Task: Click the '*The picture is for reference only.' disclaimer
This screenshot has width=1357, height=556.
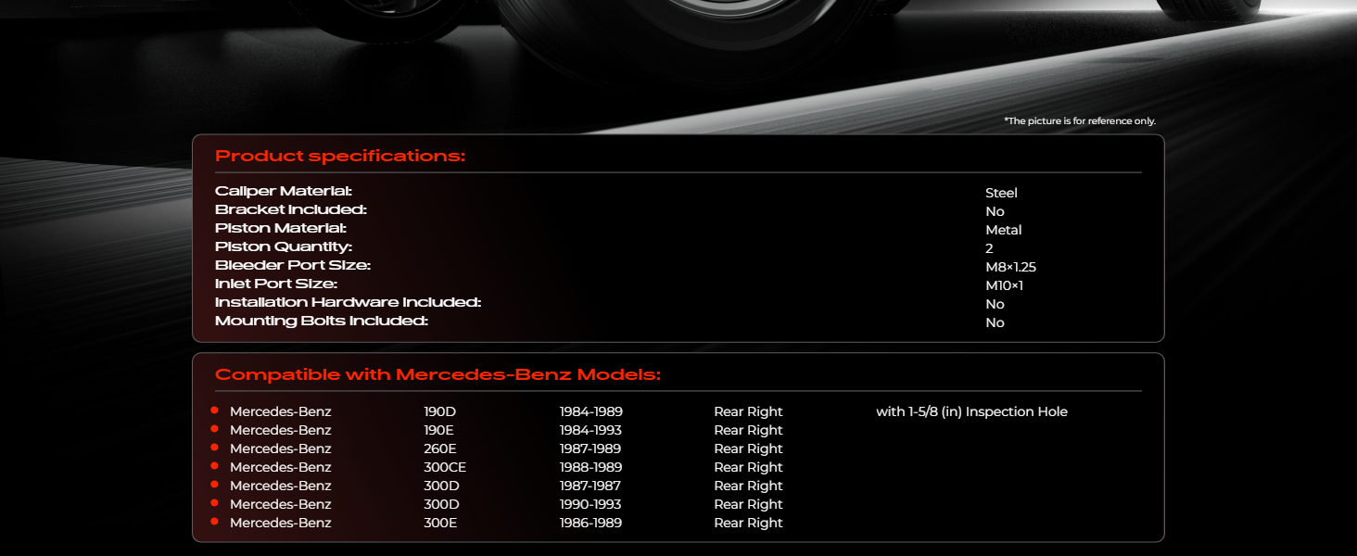Action: [x=1079, y=121]
